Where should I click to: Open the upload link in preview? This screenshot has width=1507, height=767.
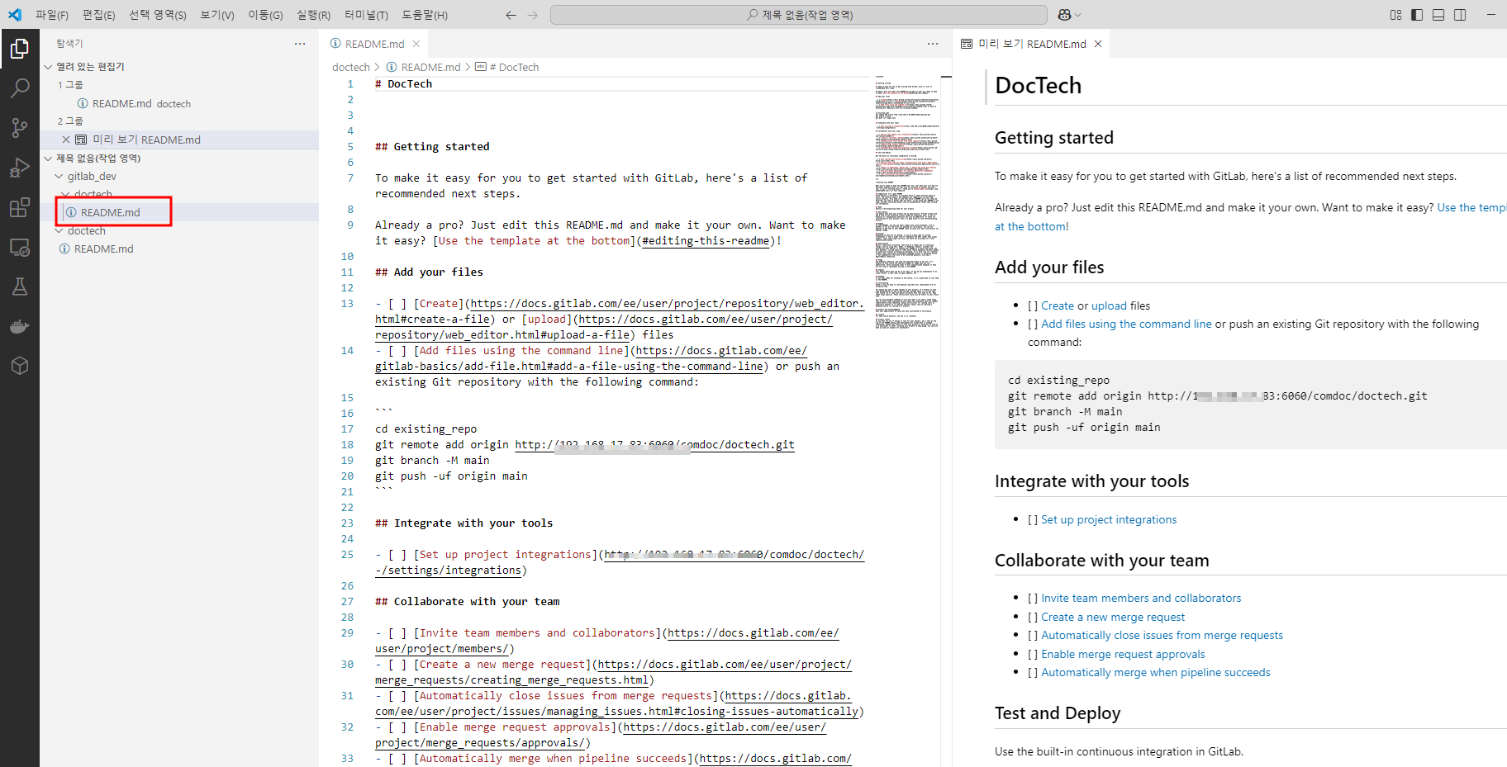click(1109, 305)
